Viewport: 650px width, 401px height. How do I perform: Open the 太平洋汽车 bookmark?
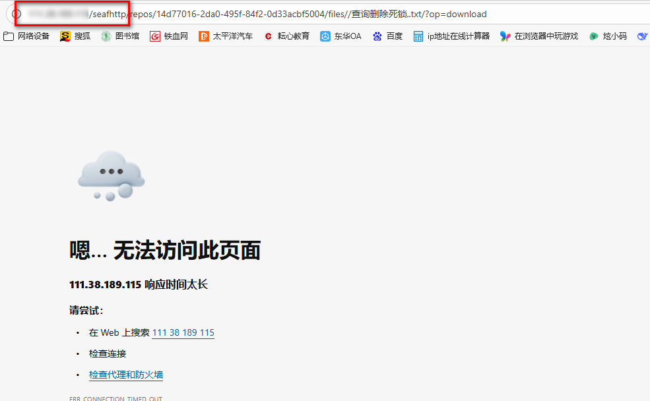[226, 36]
